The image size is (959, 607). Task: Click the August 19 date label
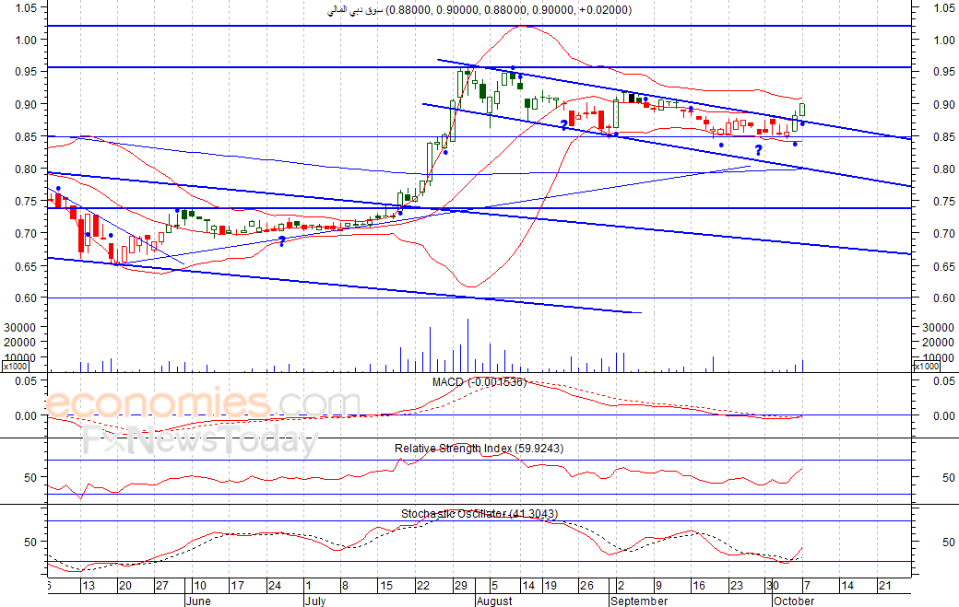tap(551, 586)
